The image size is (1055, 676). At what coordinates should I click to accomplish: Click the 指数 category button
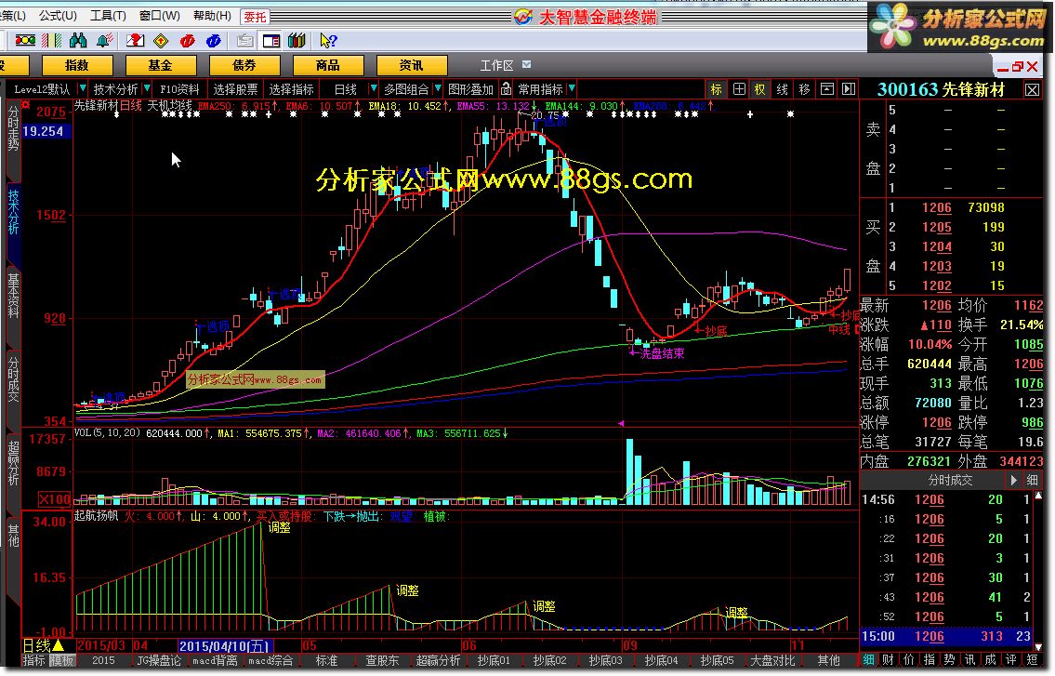(x=77, y=65)
